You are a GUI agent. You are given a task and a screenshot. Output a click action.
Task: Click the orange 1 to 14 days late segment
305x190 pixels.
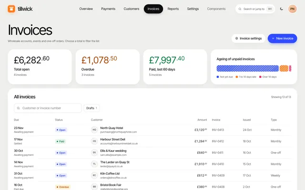point(284,68)
